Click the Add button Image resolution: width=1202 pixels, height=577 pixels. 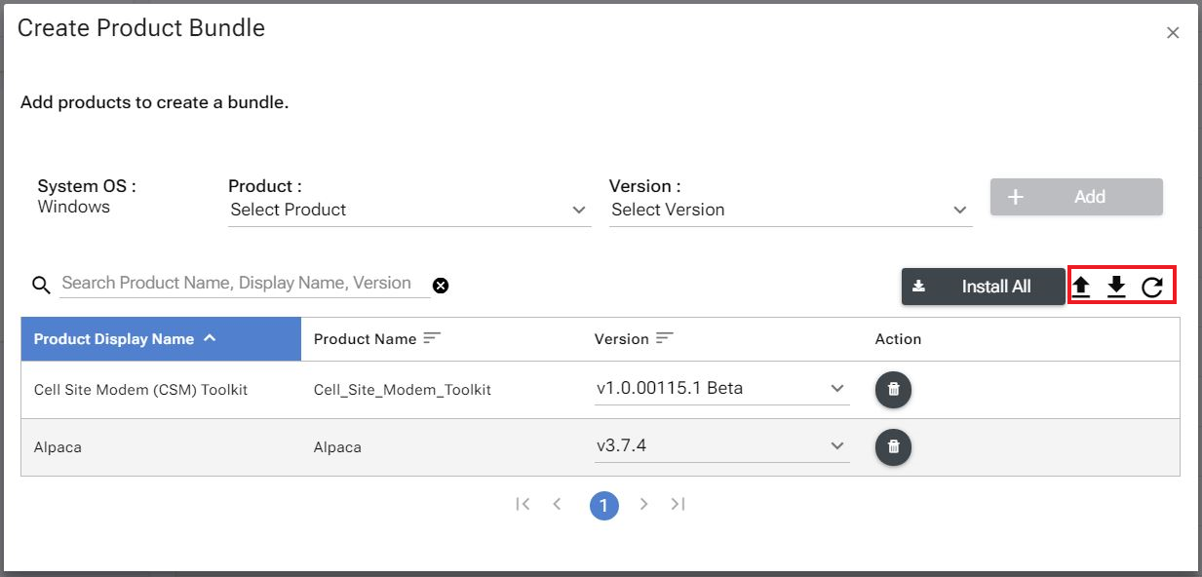click(1076, 197)
